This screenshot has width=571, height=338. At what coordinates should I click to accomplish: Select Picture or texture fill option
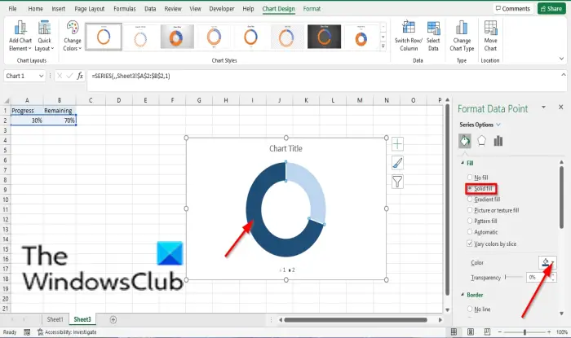pos(493,210)
